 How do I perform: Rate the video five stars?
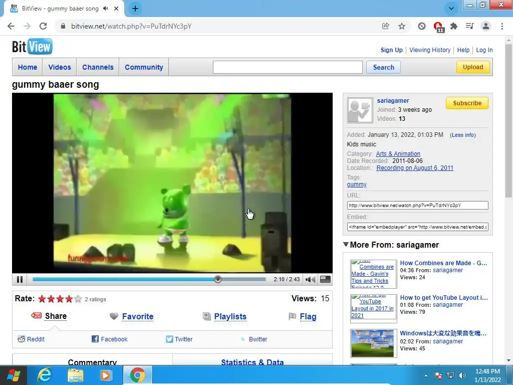78,299
